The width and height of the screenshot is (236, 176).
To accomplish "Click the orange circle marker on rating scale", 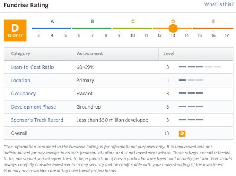I will [x=173, y=28].
